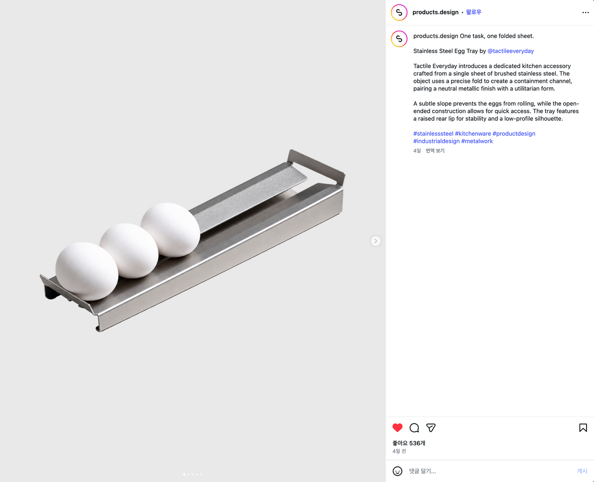The width and height of the screenshot is (594, 482).
Task: Open the #metalwork hashtag
Action: pyautogui.click(x=477, y=141)
